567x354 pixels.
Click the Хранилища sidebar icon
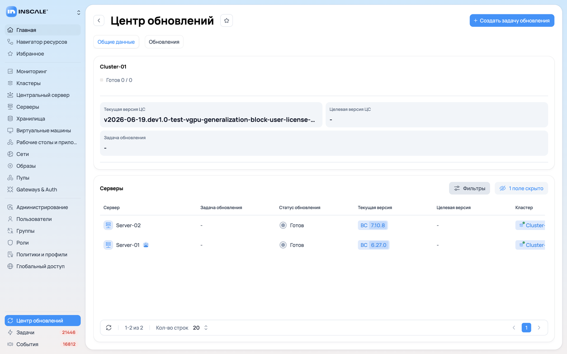coord(10,118)
